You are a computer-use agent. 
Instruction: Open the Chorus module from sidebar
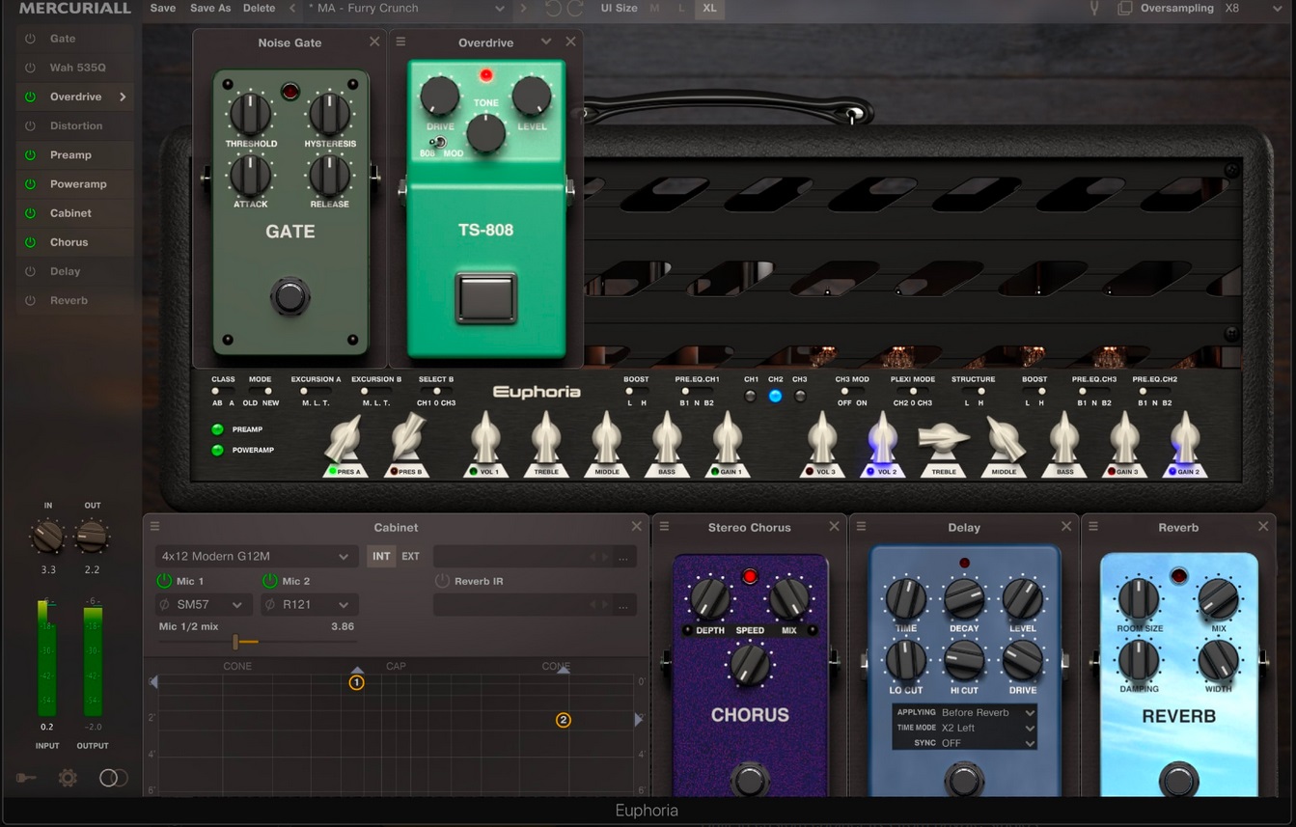tap(69, 242)
